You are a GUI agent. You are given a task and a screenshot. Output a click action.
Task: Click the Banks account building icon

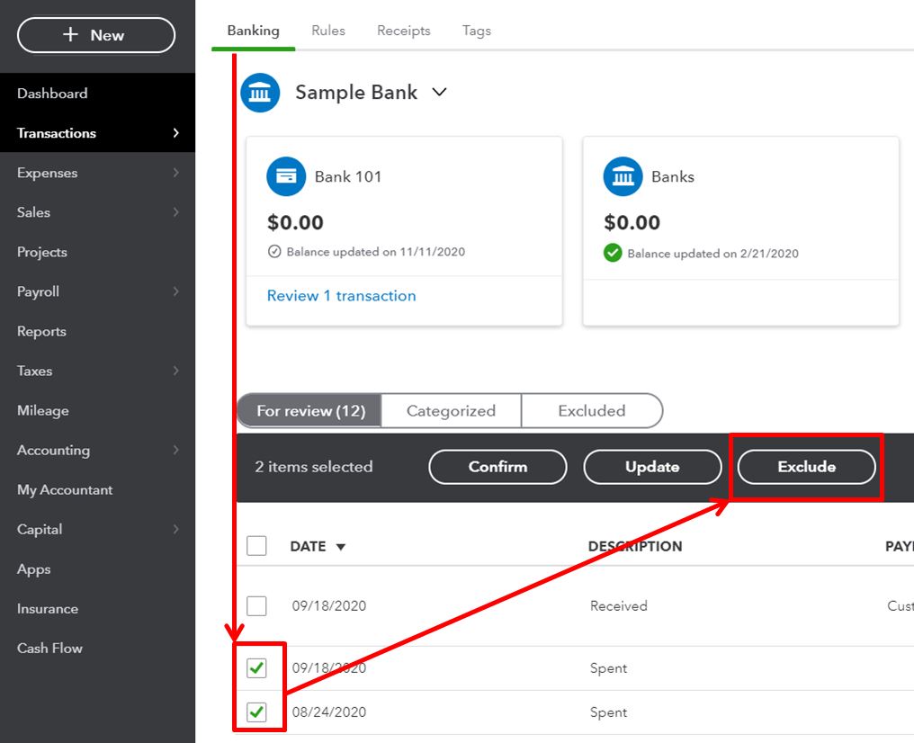[623, 176]
